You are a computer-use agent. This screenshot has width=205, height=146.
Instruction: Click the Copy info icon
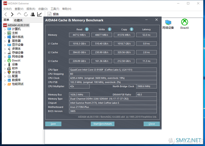(131, 29)
